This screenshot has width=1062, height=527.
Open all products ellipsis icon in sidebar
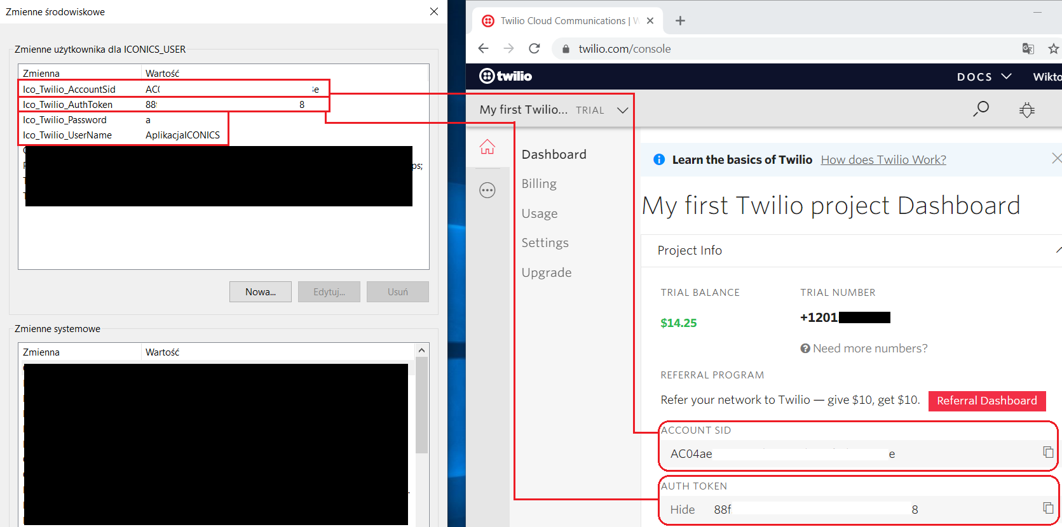click(487, 190)
